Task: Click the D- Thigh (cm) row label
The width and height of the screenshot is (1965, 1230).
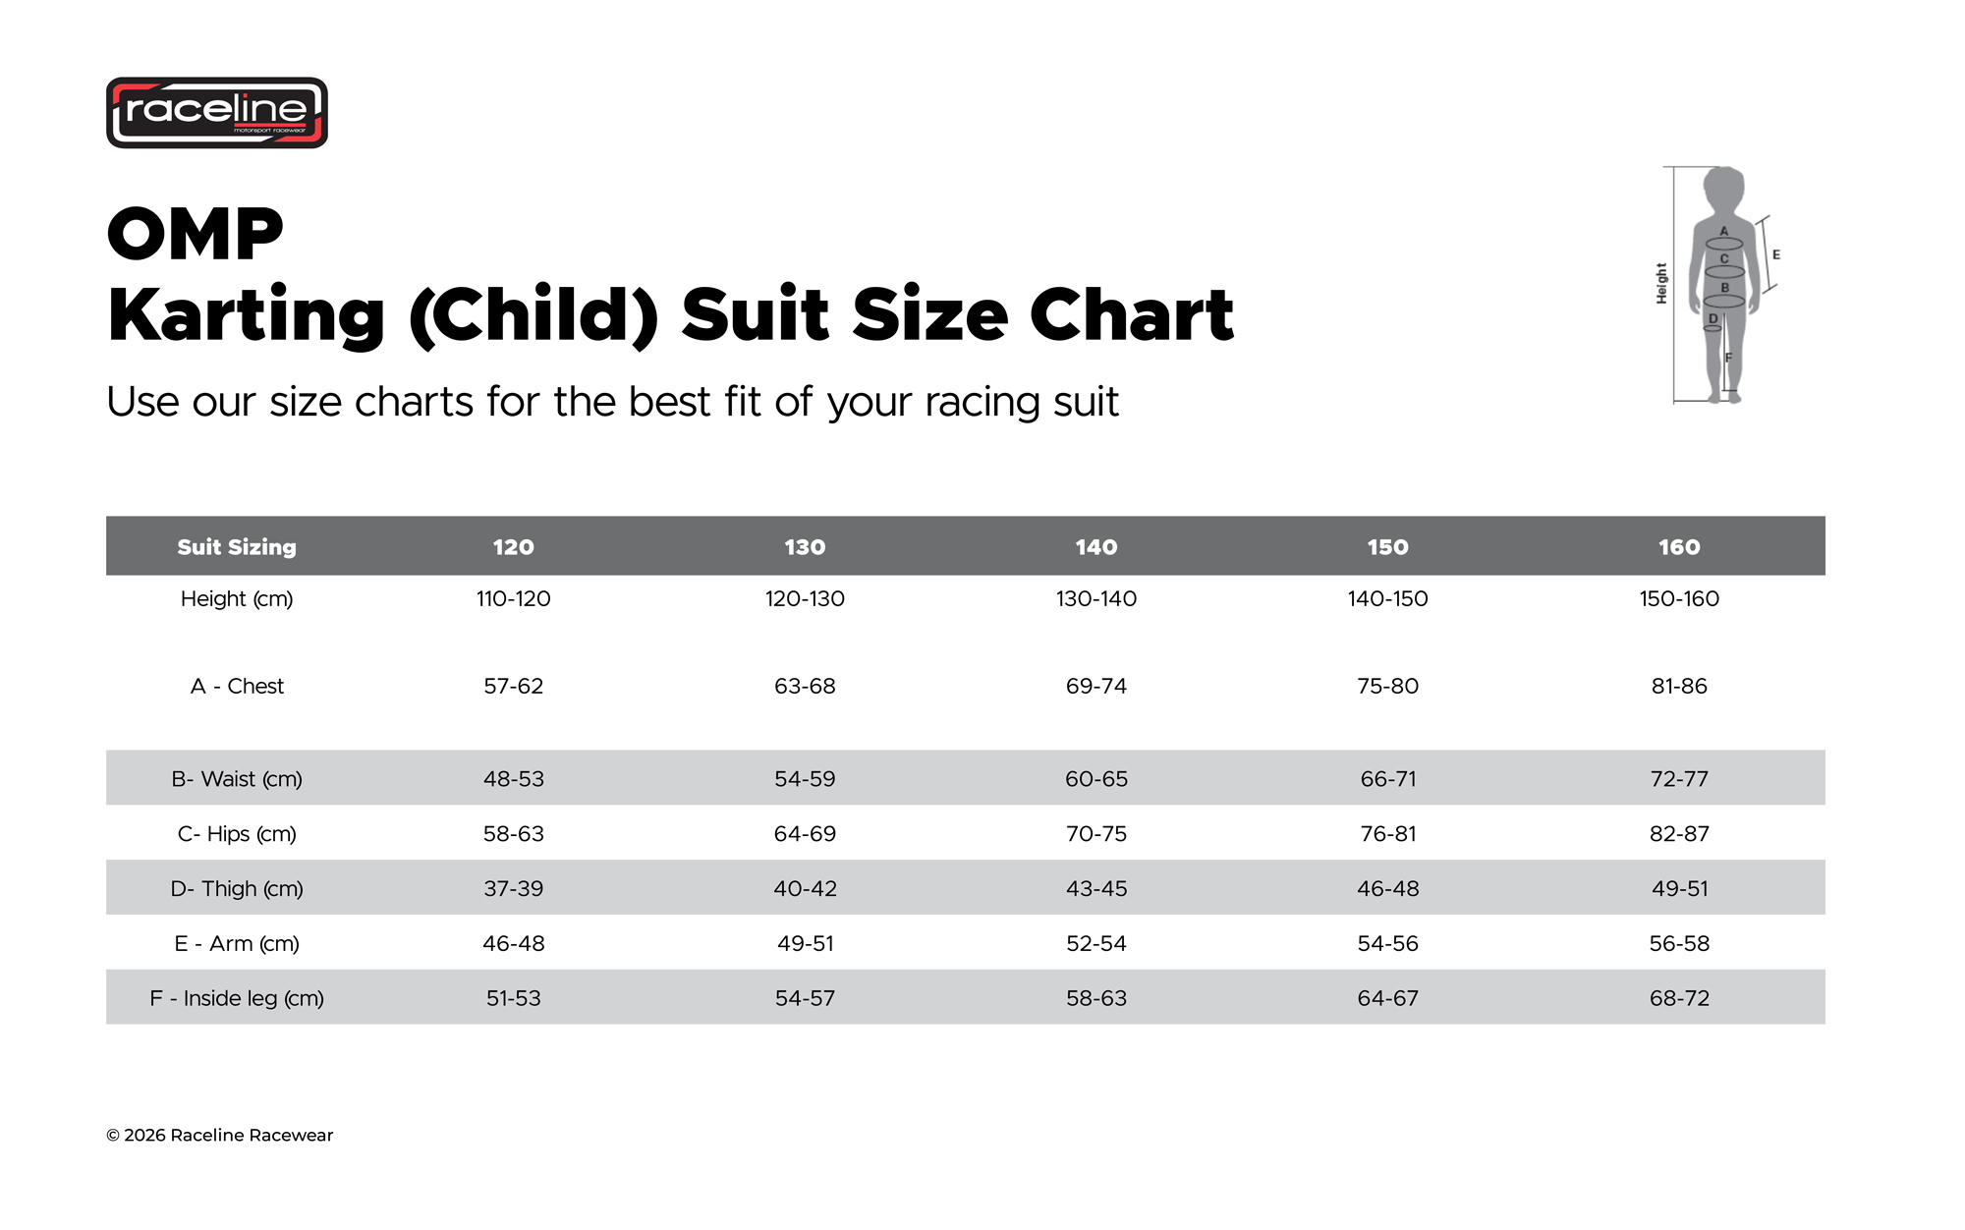Action: pos(237,889)
